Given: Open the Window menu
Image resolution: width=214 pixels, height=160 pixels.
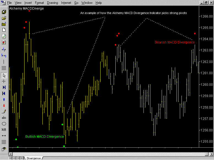Looking at the screenshot, I should point(87,3).
